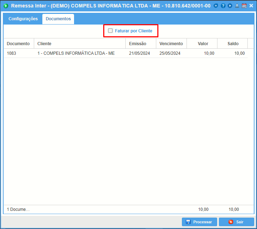Sort by the Saldo column header
Screen dimensions: 257x229
[x=232, y=43]
